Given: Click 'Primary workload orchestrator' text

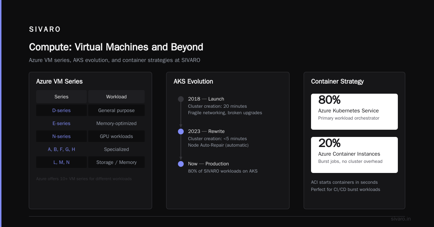Looking at the screenshot, I should (x=349, y=118).
